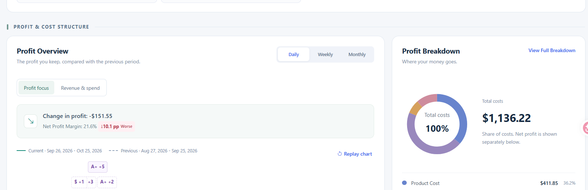
Task: Click the Net Profit Margin: 21.6% text
Action: (70, 126)
